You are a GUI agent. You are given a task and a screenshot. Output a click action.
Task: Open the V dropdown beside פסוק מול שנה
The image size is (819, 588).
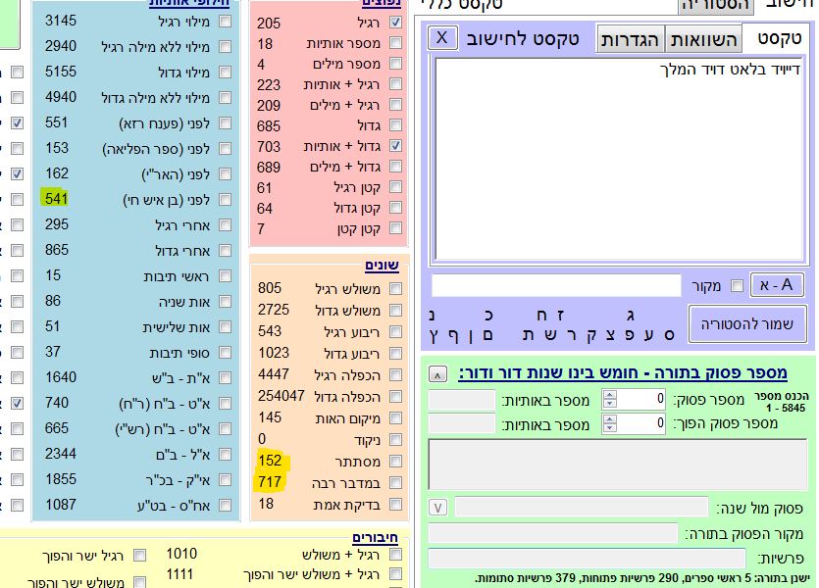(438, 507)
